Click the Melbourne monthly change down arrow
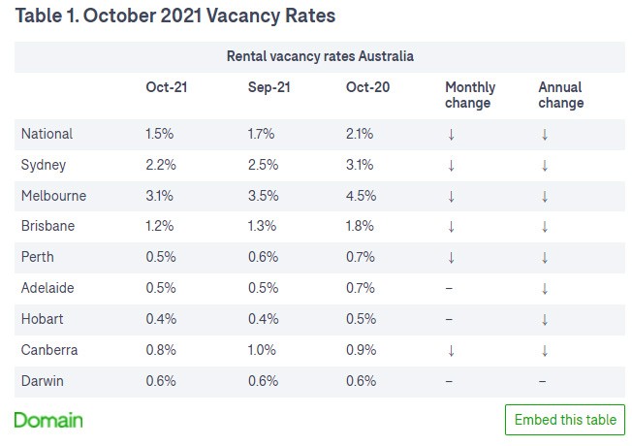The width and height of the screenshot is (632, 446). (x=451, y=196)
